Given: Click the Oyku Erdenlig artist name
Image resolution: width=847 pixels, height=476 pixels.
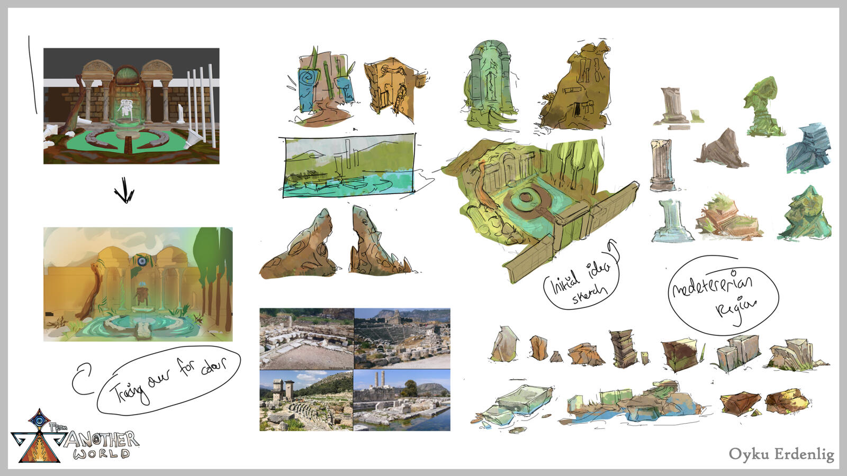Looking at the screenshot, I should pyautogui.click(x=781, y=454).
